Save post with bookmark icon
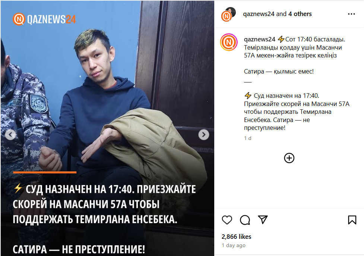The width and height of the screenshot is (364, 256). tap(352, 220)
